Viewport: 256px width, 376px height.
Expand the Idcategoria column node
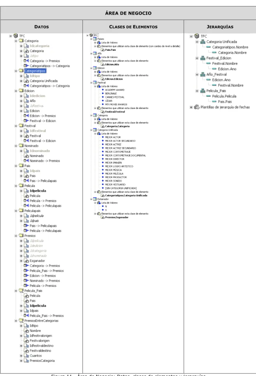coord(21,46)
